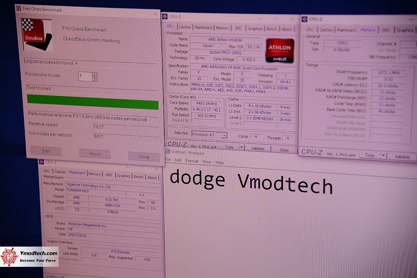Switch to Mainboard tab in the CPU-Z CPU window

203,27
